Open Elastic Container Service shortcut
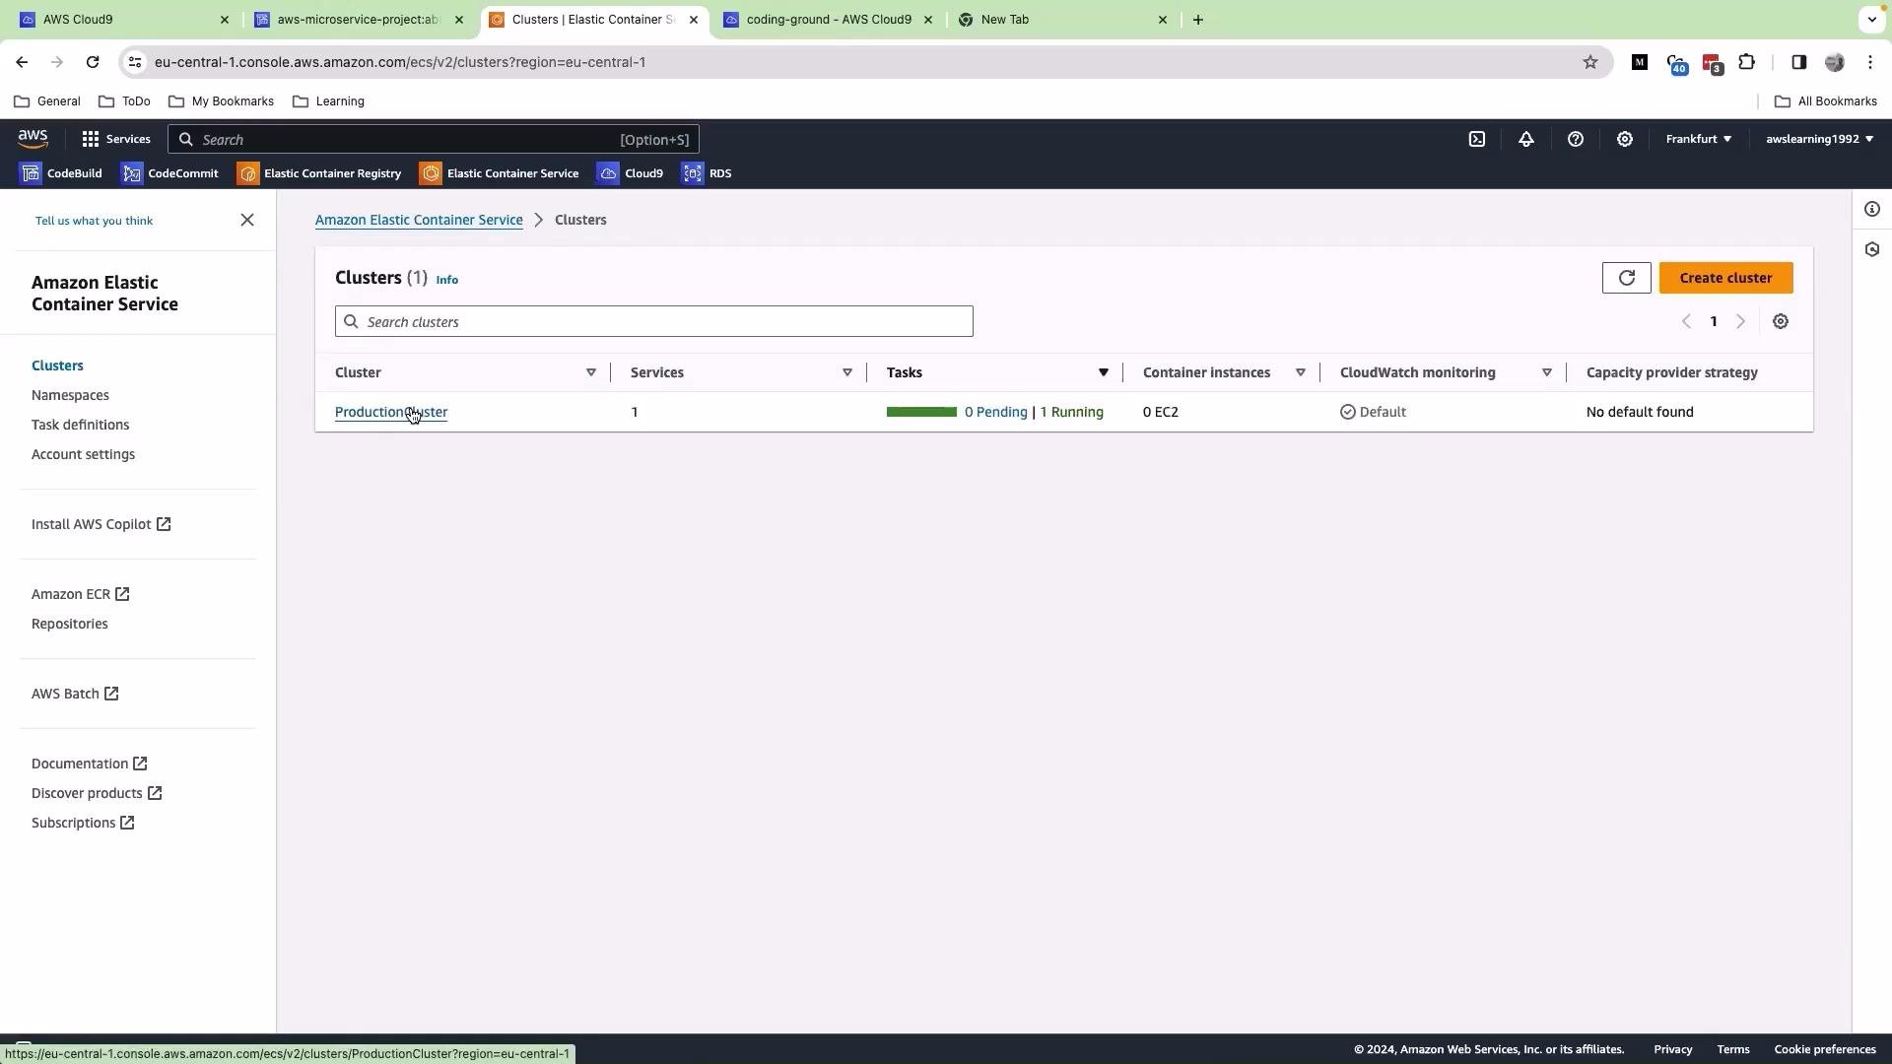This screenshot has width=1892, height=1064. 500,173
